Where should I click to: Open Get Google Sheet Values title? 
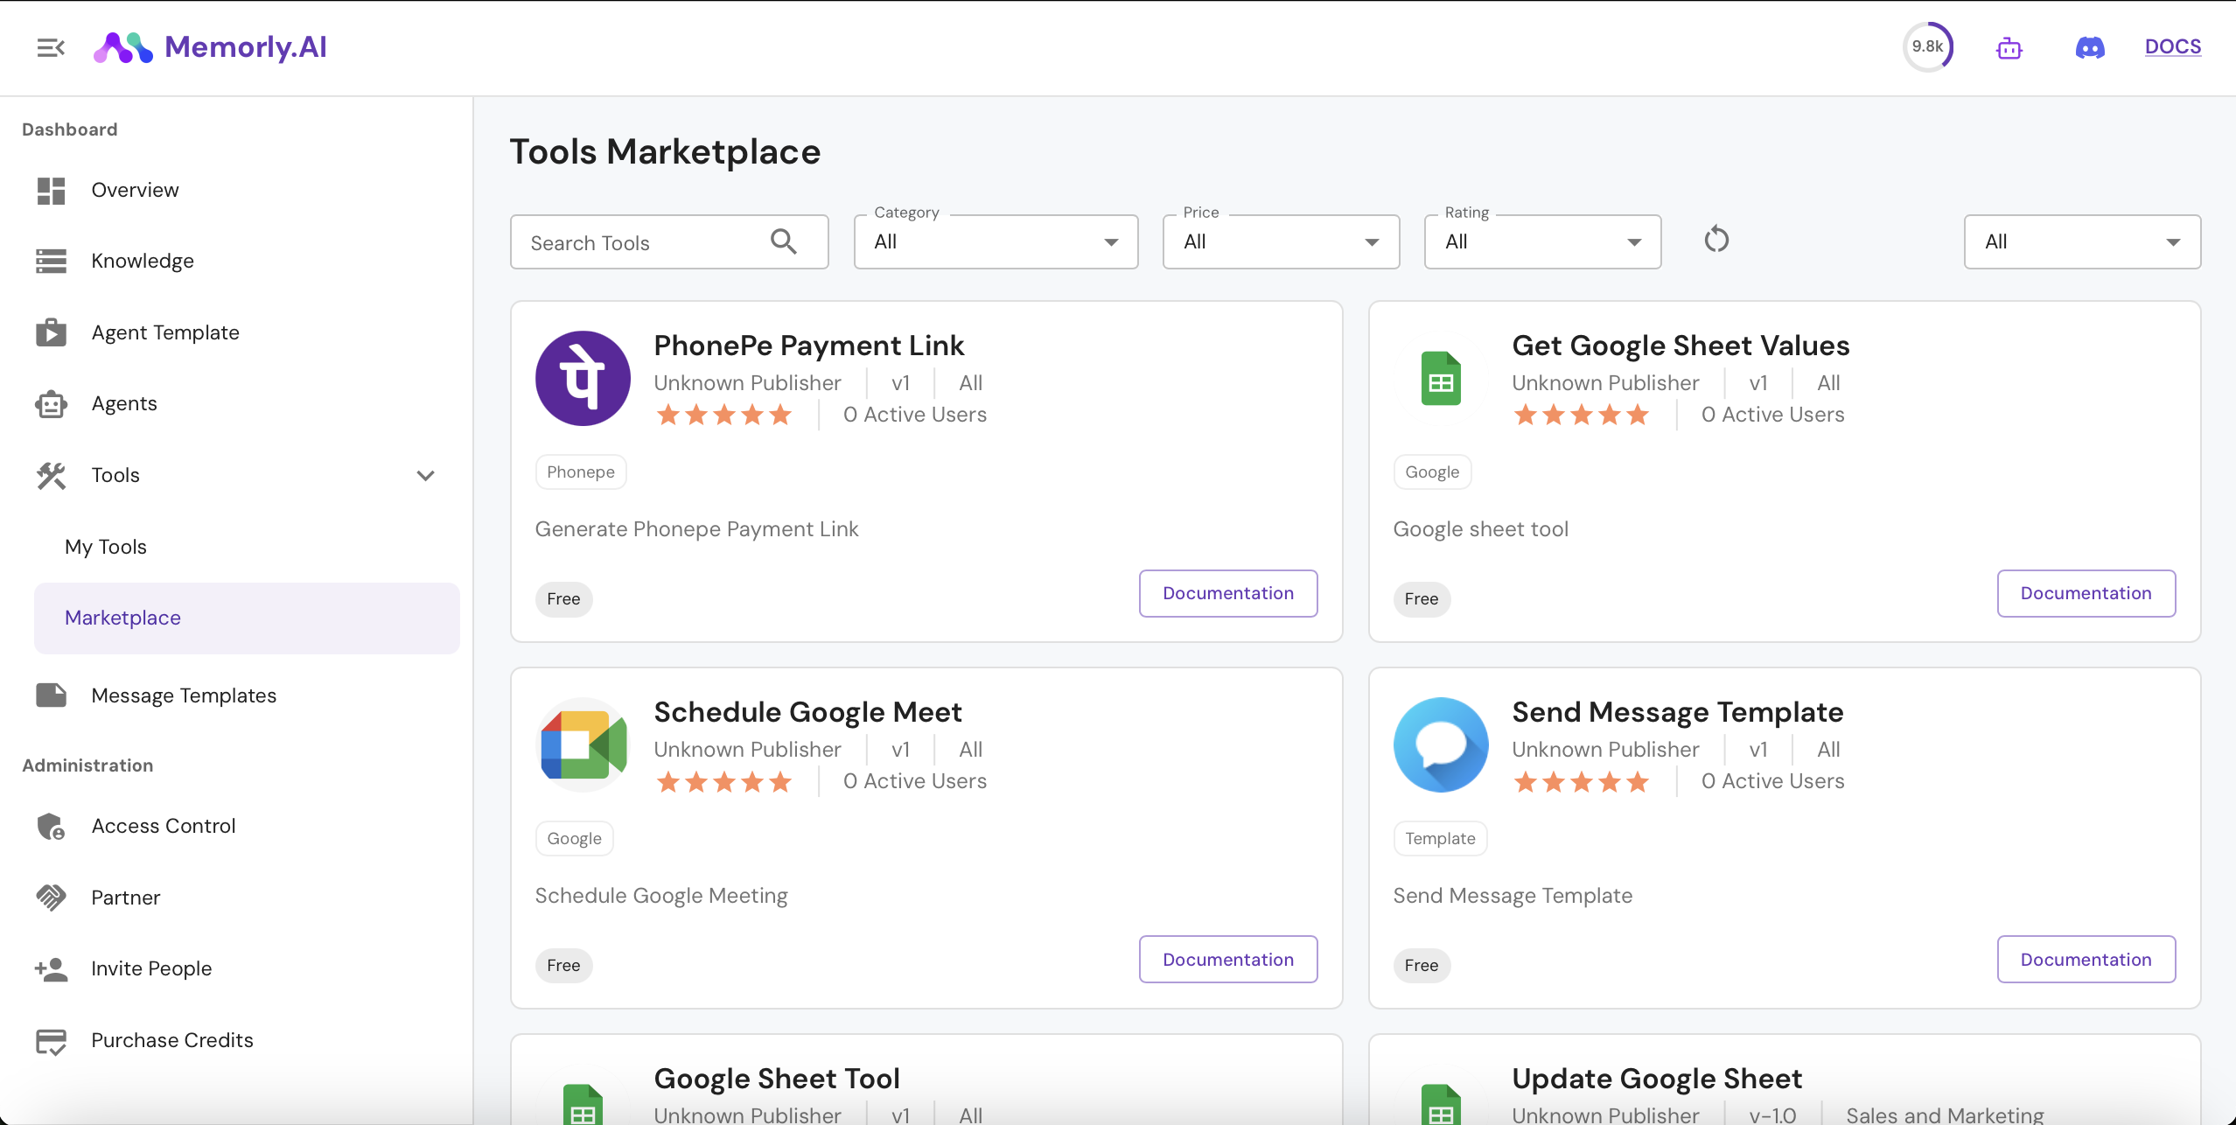click(1680, 346)
